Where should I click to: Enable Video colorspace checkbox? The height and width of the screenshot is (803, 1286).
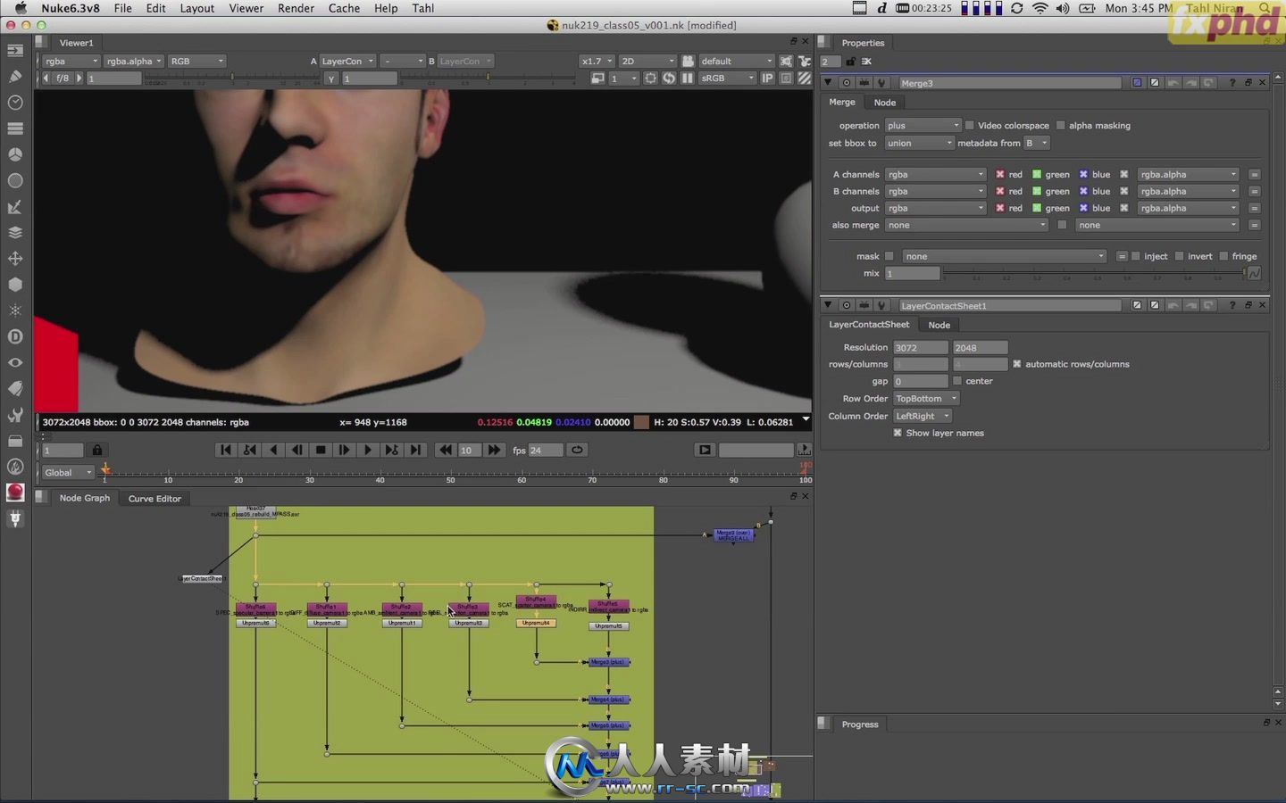pyautogui.click(x=970, y=126)
